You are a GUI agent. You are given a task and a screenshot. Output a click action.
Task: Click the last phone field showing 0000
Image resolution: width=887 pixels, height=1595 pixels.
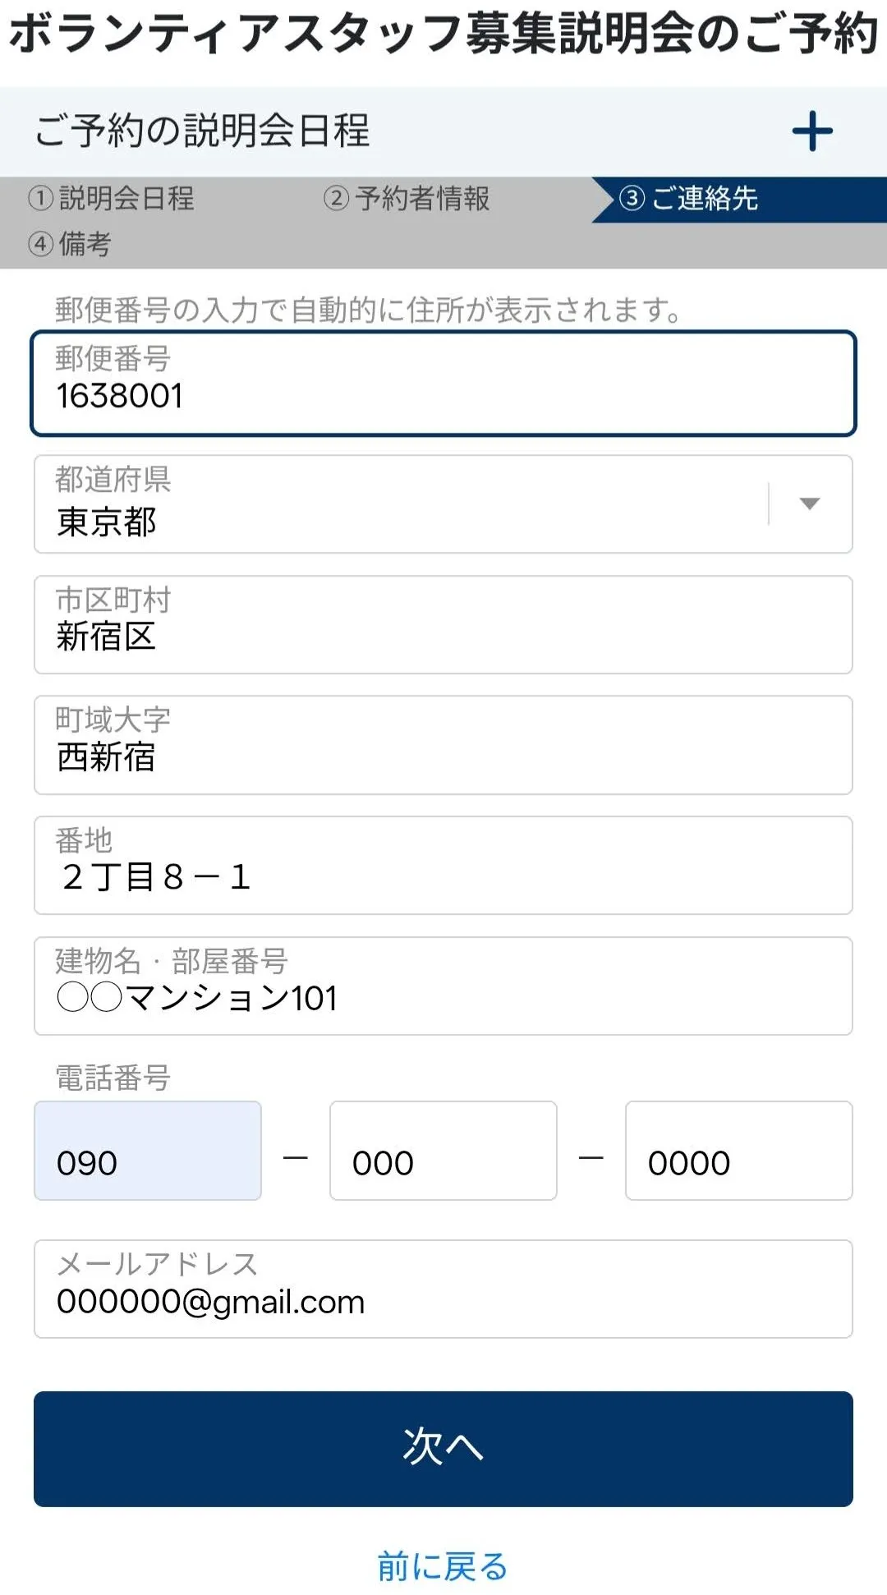739,1151
